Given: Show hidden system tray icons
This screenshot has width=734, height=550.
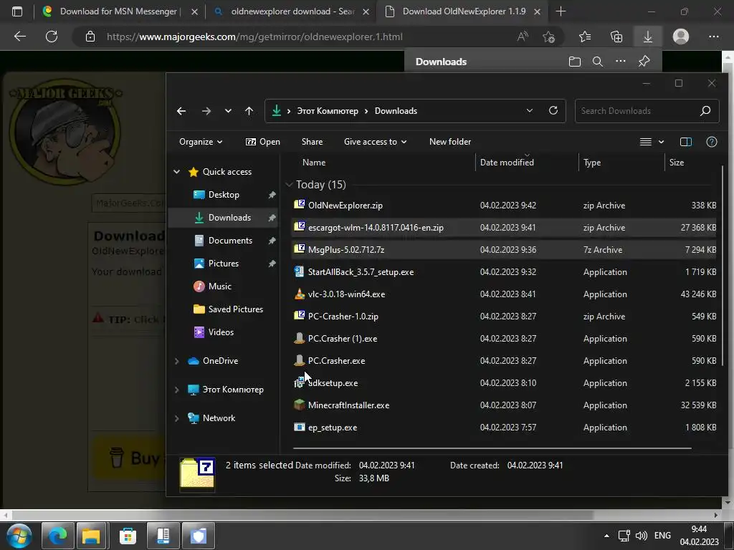Looking at the screenshot, I should [x=606, y=536].
